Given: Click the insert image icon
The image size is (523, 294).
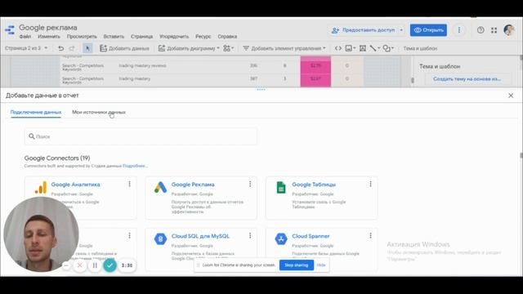Looking at the screenshot, I should coord(349,48).
